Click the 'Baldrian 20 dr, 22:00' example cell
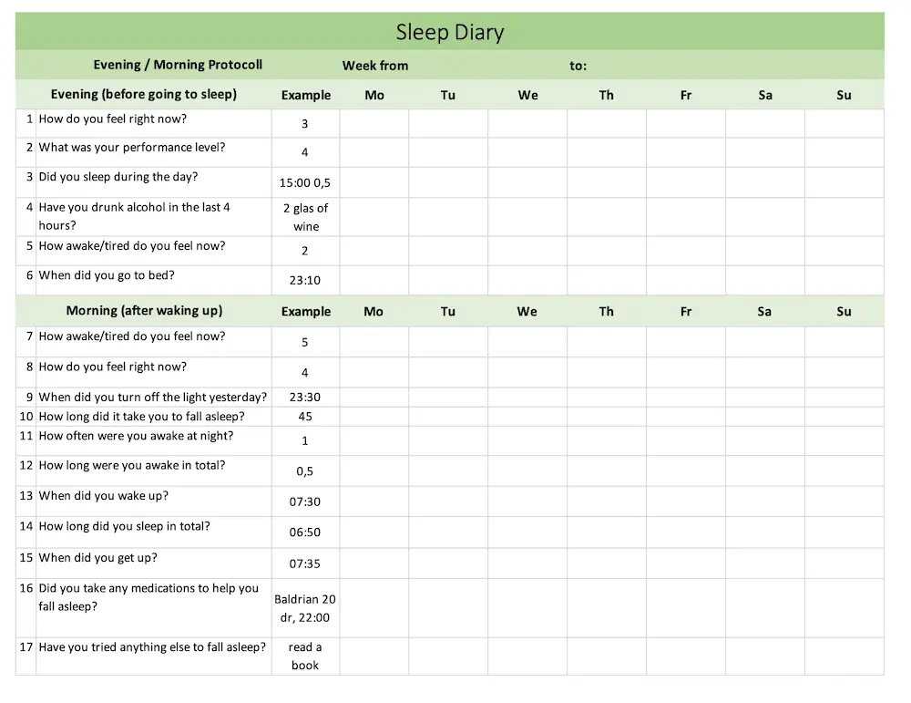The image size is (911, 703). [x=305, y=607]
